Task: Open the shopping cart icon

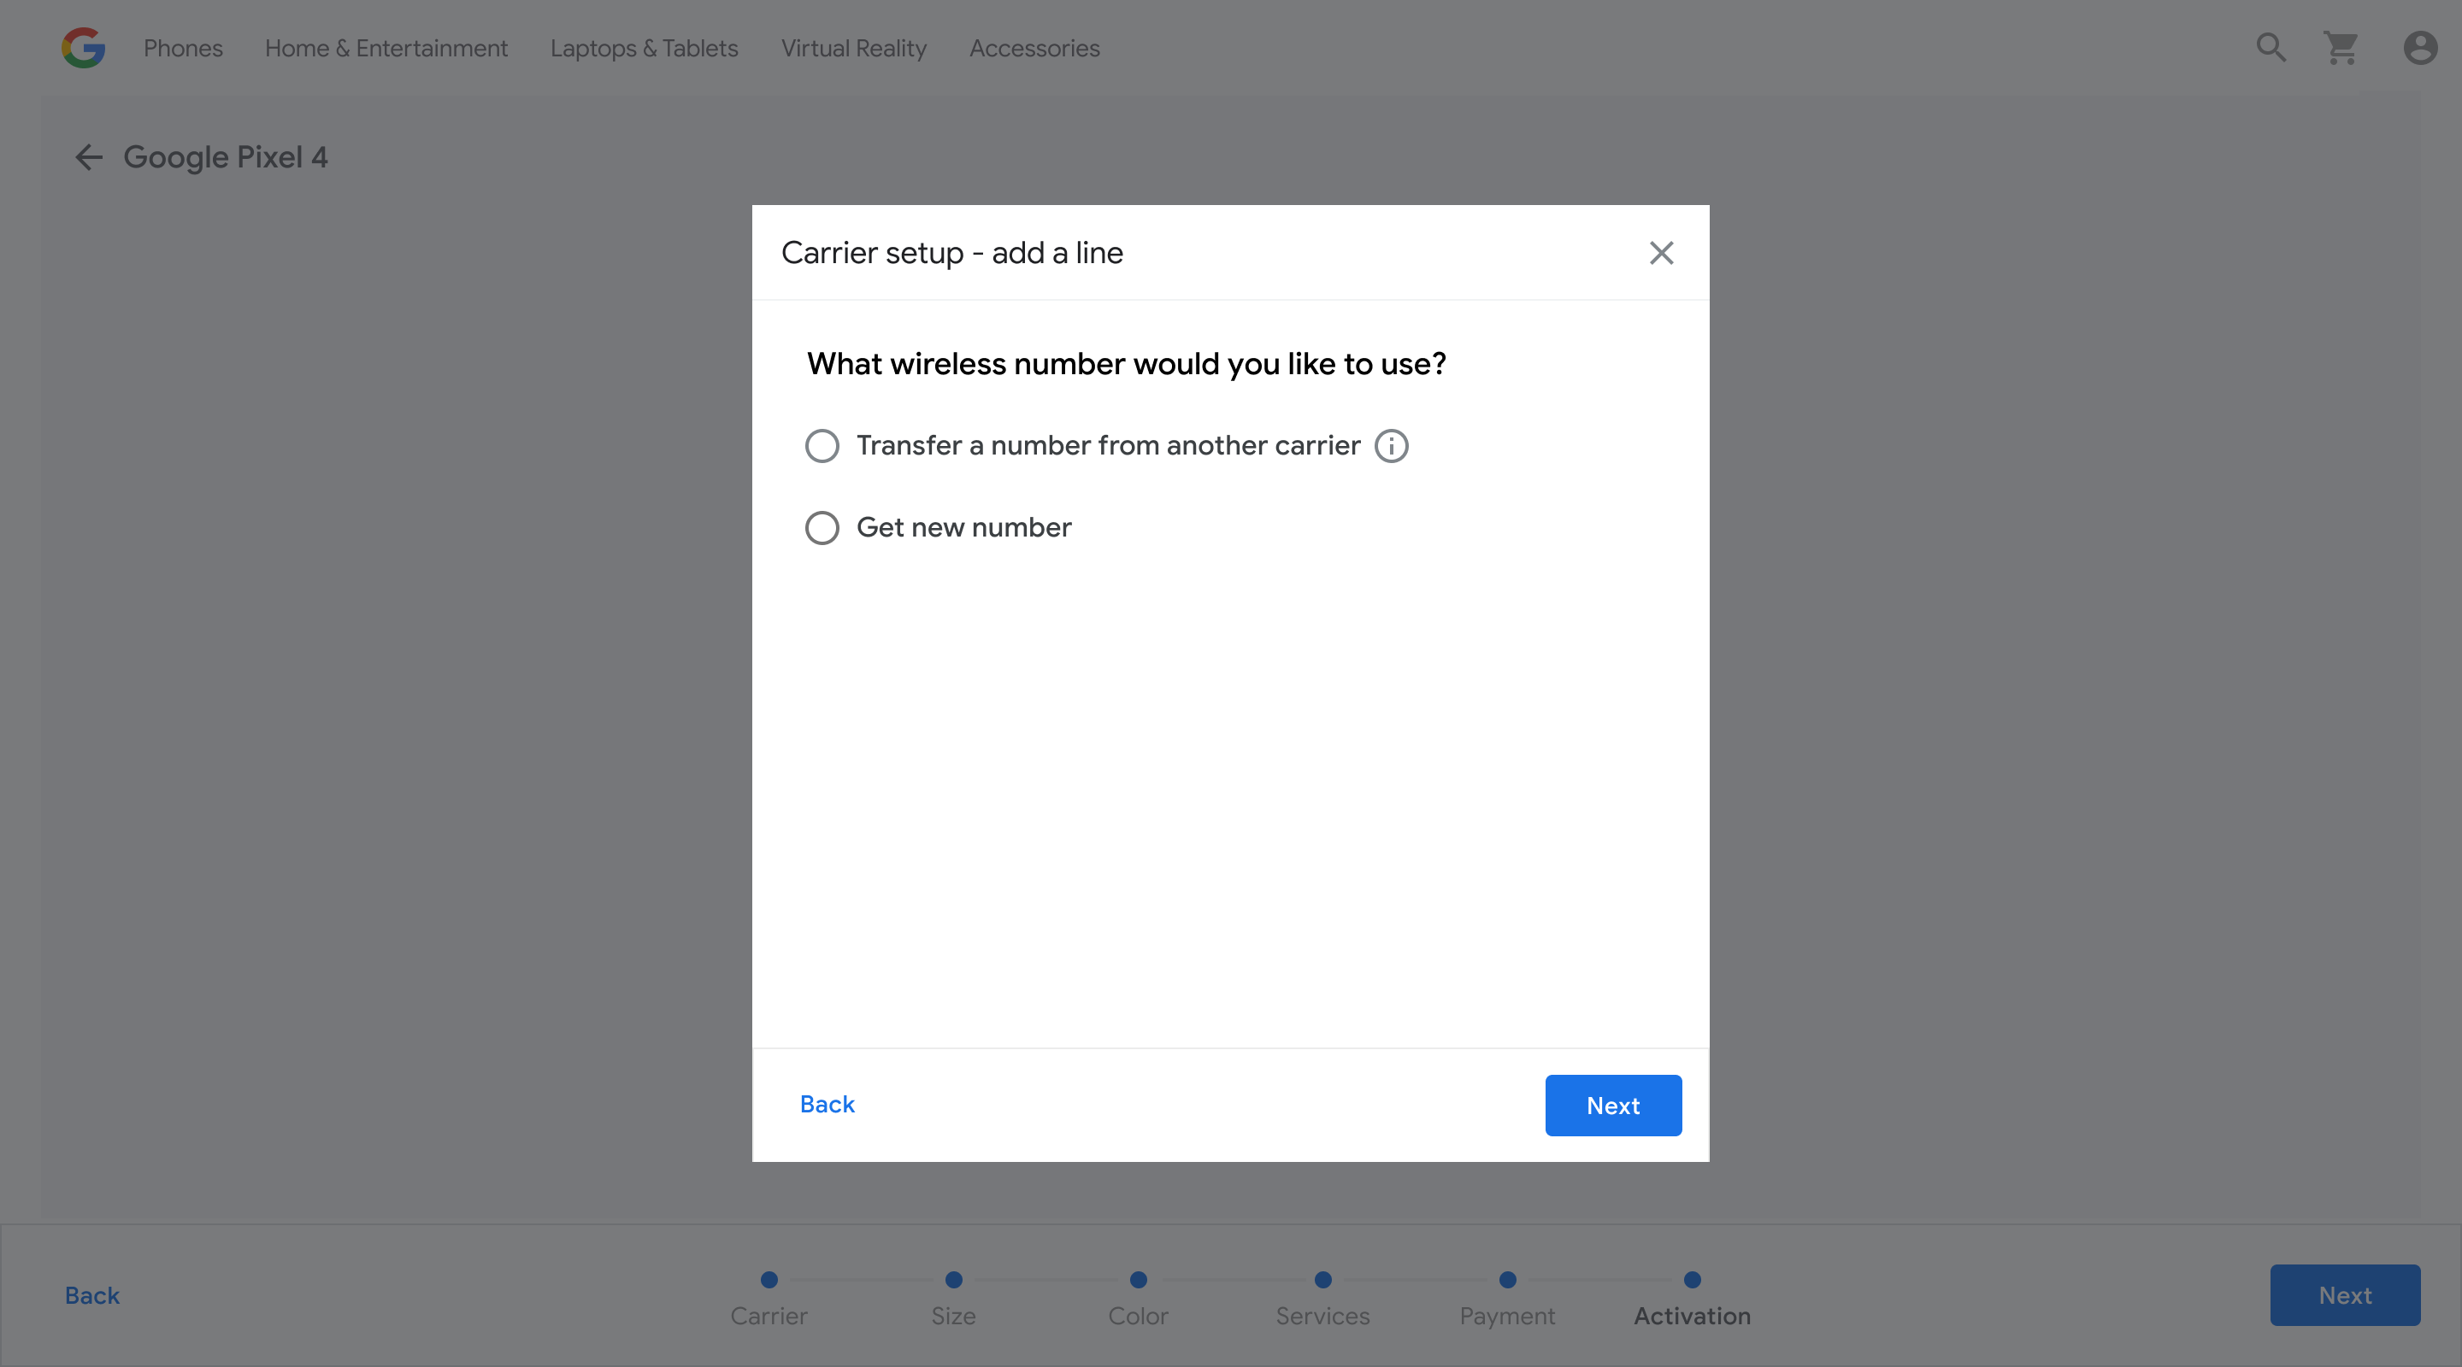Action: tap(2341, 48)
